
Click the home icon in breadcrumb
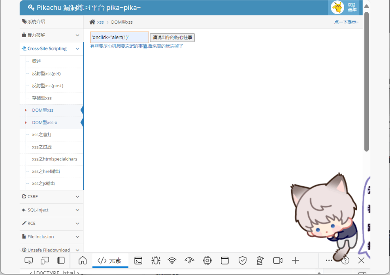coord(92,22)
